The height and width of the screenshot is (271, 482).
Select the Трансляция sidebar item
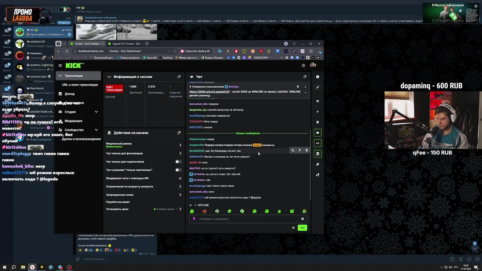78,76
